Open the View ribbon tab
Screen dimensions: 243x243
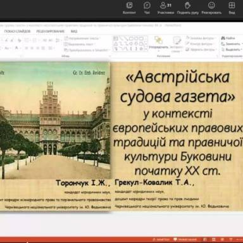point(74,31)
